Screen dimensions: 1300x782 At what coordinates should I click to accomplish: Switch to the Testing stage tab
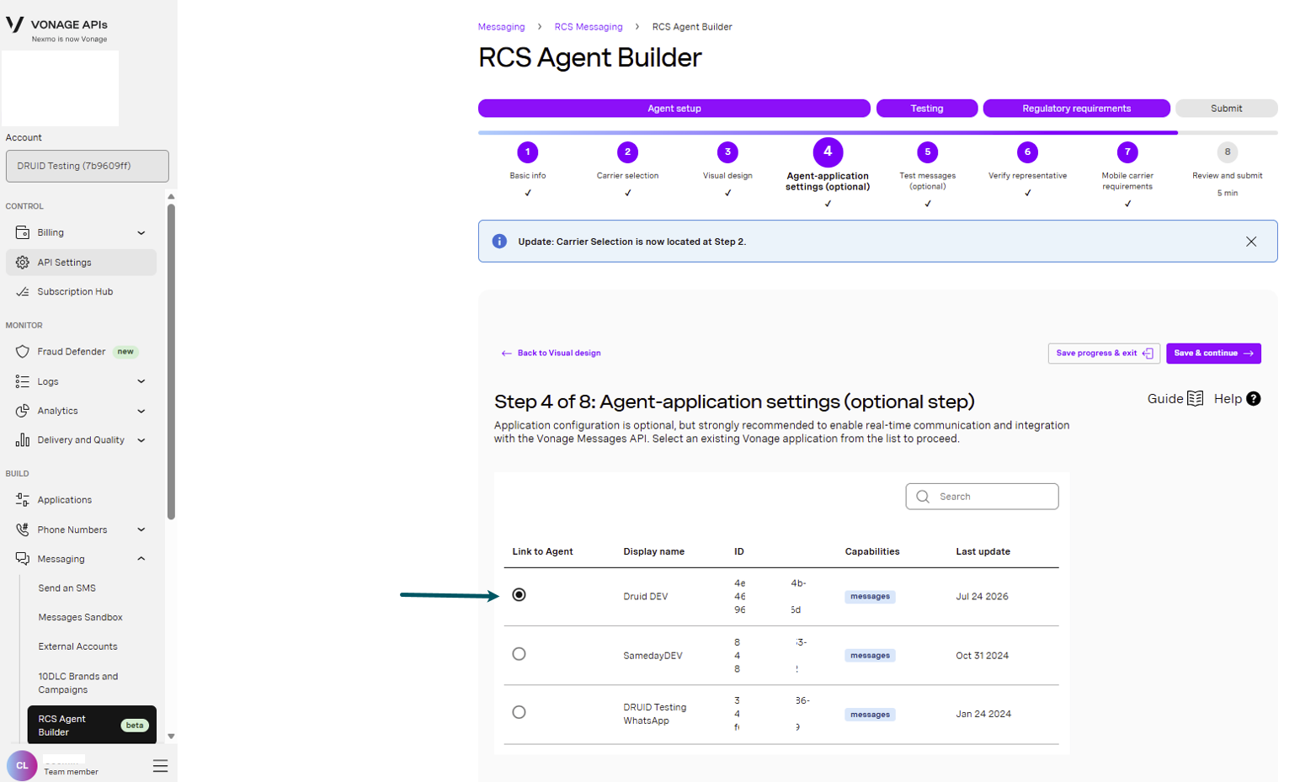click(x=927, y=109)
